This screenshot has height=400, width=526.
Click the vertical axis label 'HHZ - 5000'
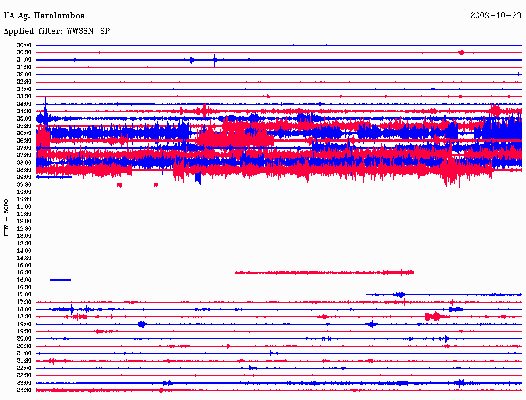[x=6, y=218]
